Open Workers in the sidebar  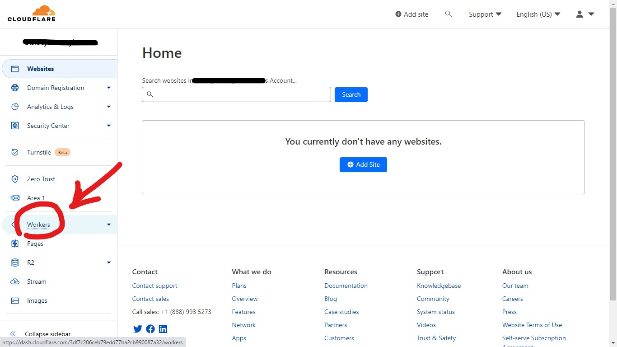[x=60, y=225]
